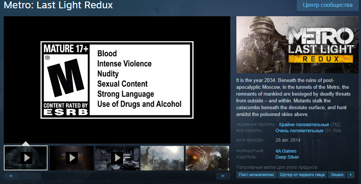Click the title Metro: Last Light Redux
Image resolution: width=361 pixels, height=184 pixels.
pyautogui.click(x=58, y=5)
